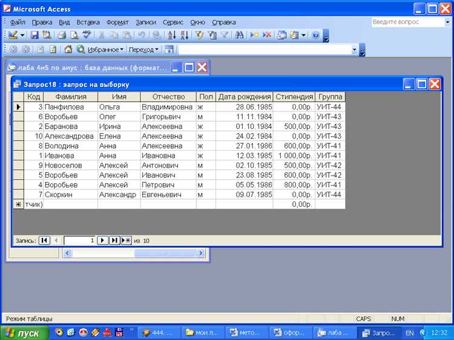This screenshot has width=454, height=340.
Task: Open Find with the binoculars icon
Action: pyautogui.click(x=239, y=36)
